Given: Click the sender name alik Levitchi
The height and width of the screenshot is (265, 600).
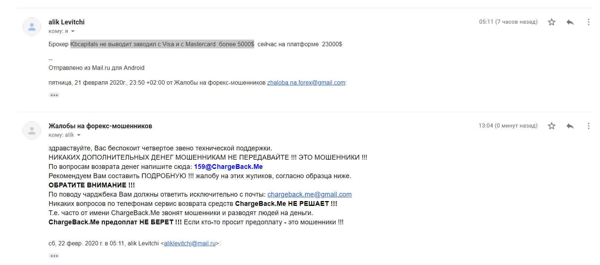Looking at the screenshot, I should 66,22.
